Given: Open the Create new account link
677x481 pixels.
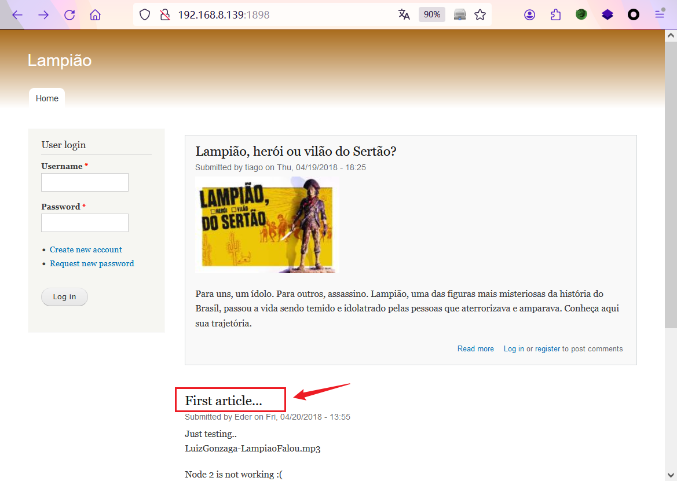Looking at the screenshot, I should tap(86, 249).
